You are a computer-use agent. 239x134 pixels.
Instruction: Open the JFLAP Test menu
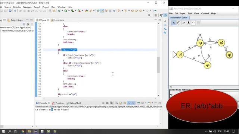pyautogui.click(x=190, y=13)
